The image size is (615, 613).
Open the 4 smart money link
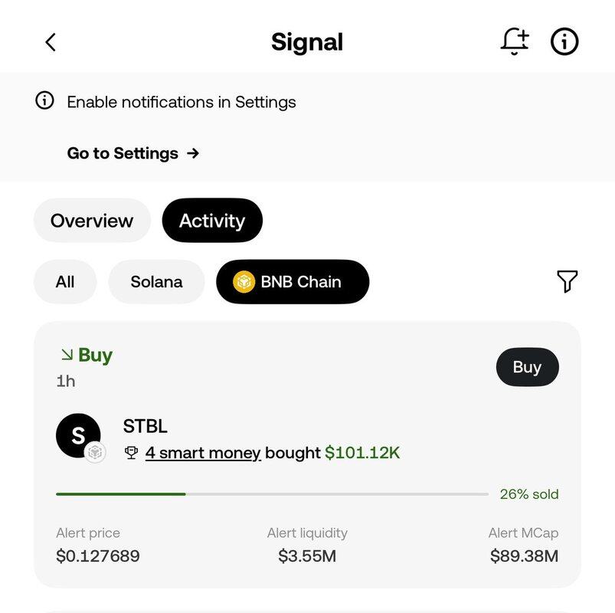203,453
